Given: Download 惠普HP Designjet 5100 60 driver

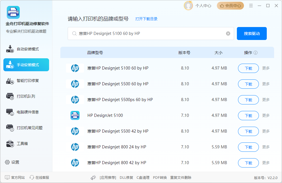Looking at the screenshot, I should coord(248,68).
